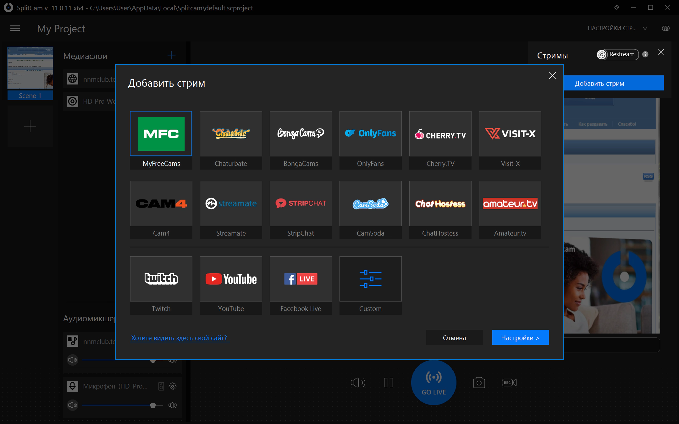
Task: Click the GO LIVE broadcast button
Action: (433, 383)
